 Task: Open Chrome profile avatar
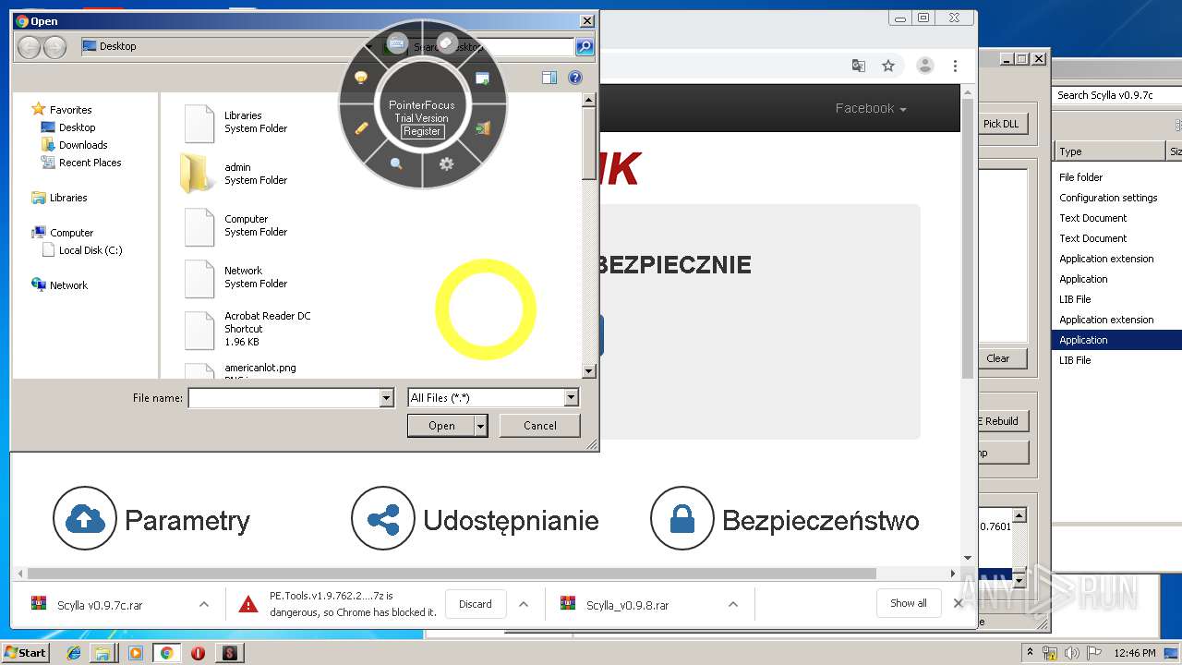[924, 66]
